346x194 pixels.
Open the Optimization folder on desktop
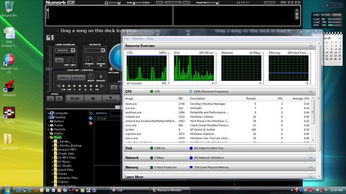pyautogui.click(x=9, y=141)
